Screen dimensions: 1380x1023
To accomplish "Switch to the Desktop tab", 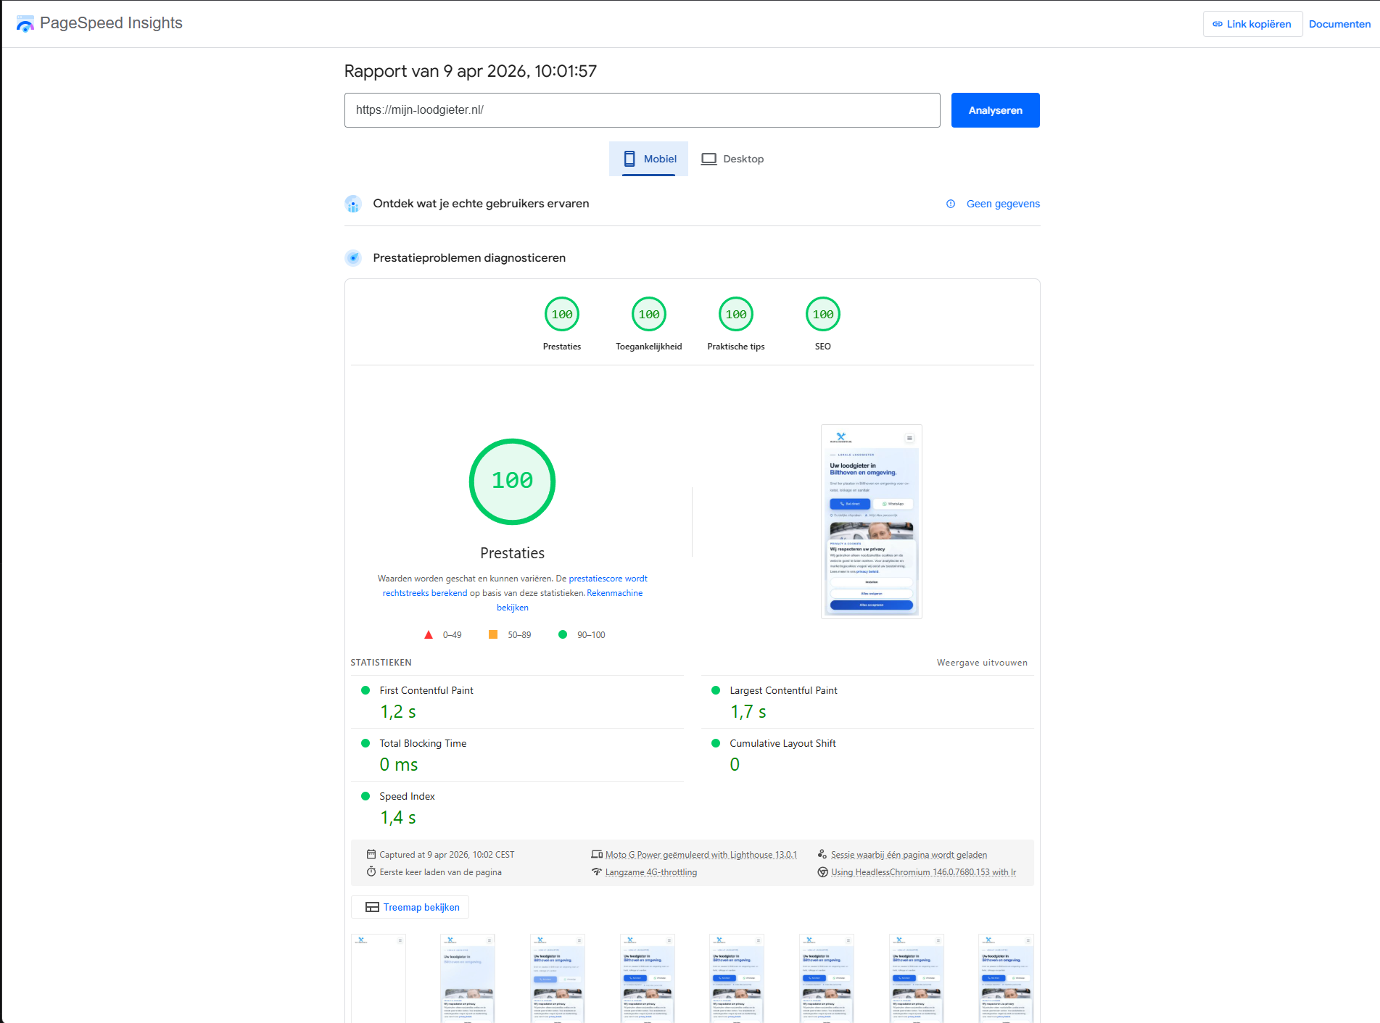I will pos(743,159).
